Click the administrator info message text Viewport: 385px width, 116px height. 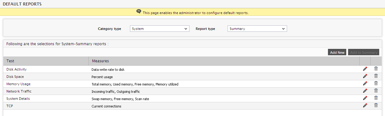[196, 13]
